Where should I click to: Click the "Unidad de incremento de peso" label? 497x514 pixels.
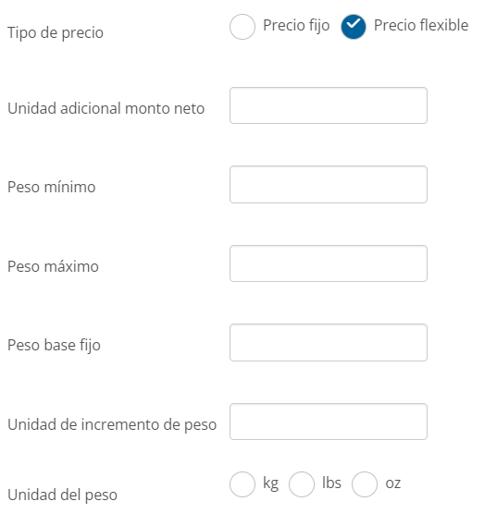112,424
